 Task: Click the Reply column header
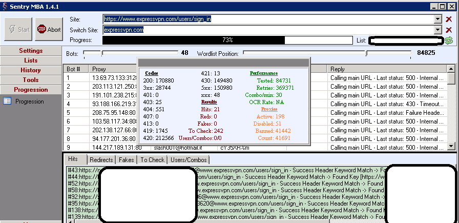pos(338,69)
